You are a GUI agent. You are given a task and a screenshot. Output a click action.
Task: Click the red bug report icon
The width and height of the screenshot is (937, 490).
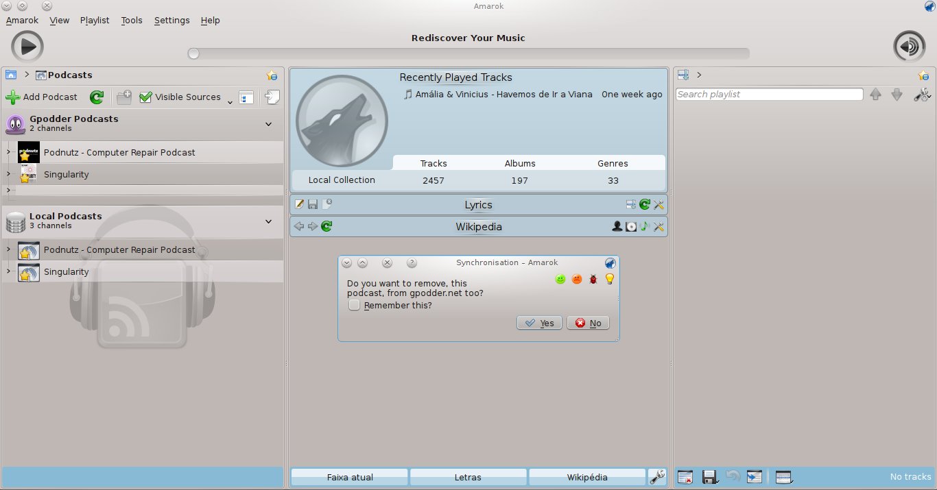(593, 279)
